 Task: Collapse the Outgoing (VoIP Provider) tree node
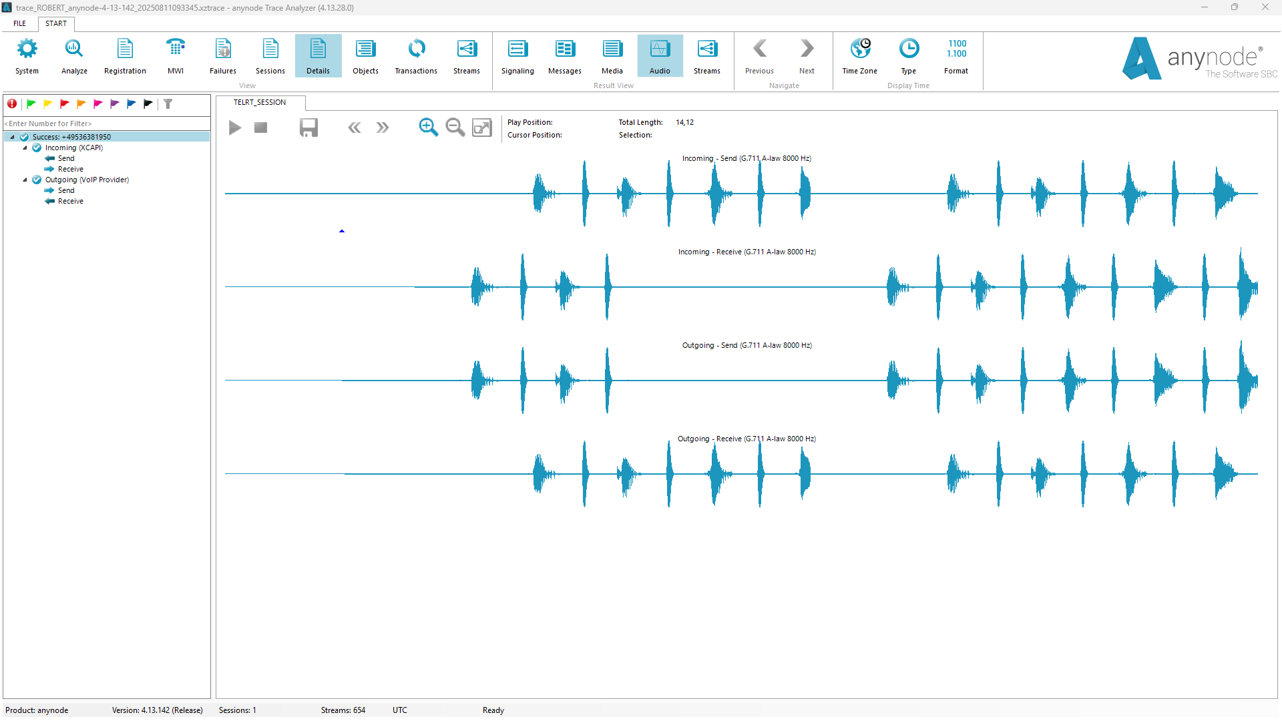pos(25,180)
